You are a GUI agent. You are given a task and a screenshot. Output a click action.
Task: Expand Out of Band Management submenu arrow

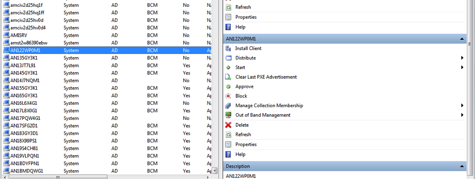[462, 115]
